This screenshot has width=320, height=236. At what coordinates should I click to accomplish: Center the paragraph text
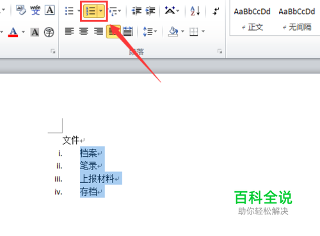(x=84, y=31)
